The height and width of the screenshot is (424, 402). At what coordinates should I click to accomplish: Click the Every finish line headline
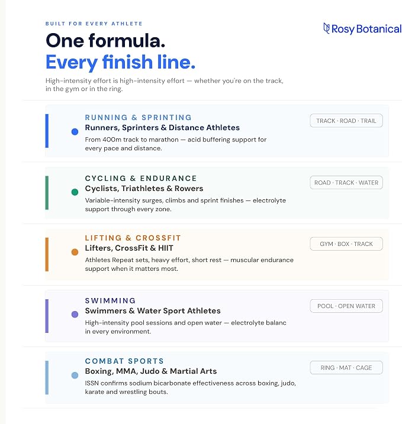120,62
